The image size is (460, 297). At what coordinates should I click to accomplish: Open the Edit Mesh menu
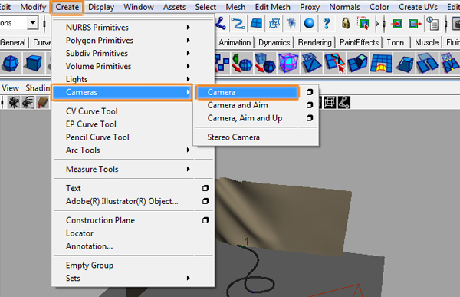pyautogui.click(x=272, y=7)
